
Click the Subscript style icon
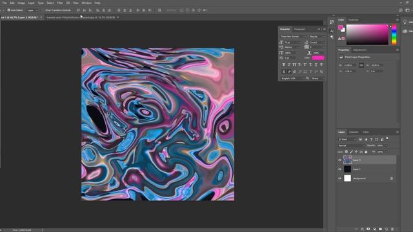310,64
